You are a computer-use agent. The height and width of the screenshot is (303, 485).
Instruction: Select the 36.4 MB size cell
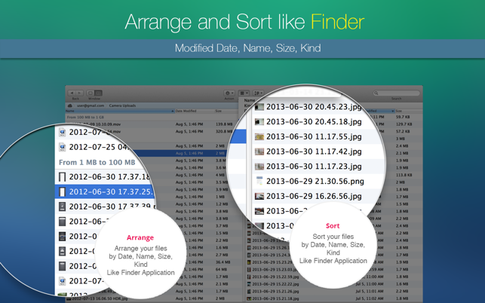point(223,262)
